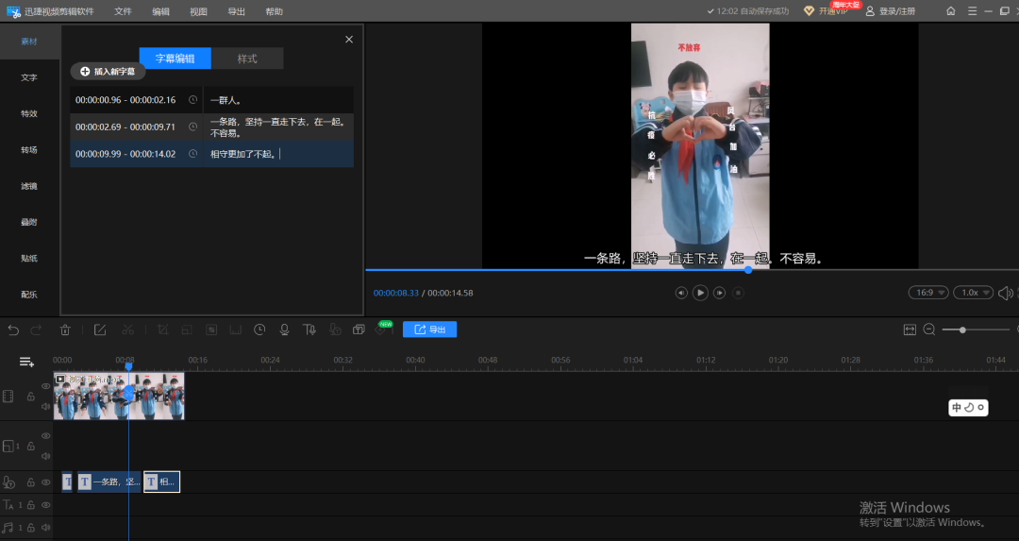Click the timeline zoom slider handle
The height and width of the screenshot is (541, 1019).
962,330
